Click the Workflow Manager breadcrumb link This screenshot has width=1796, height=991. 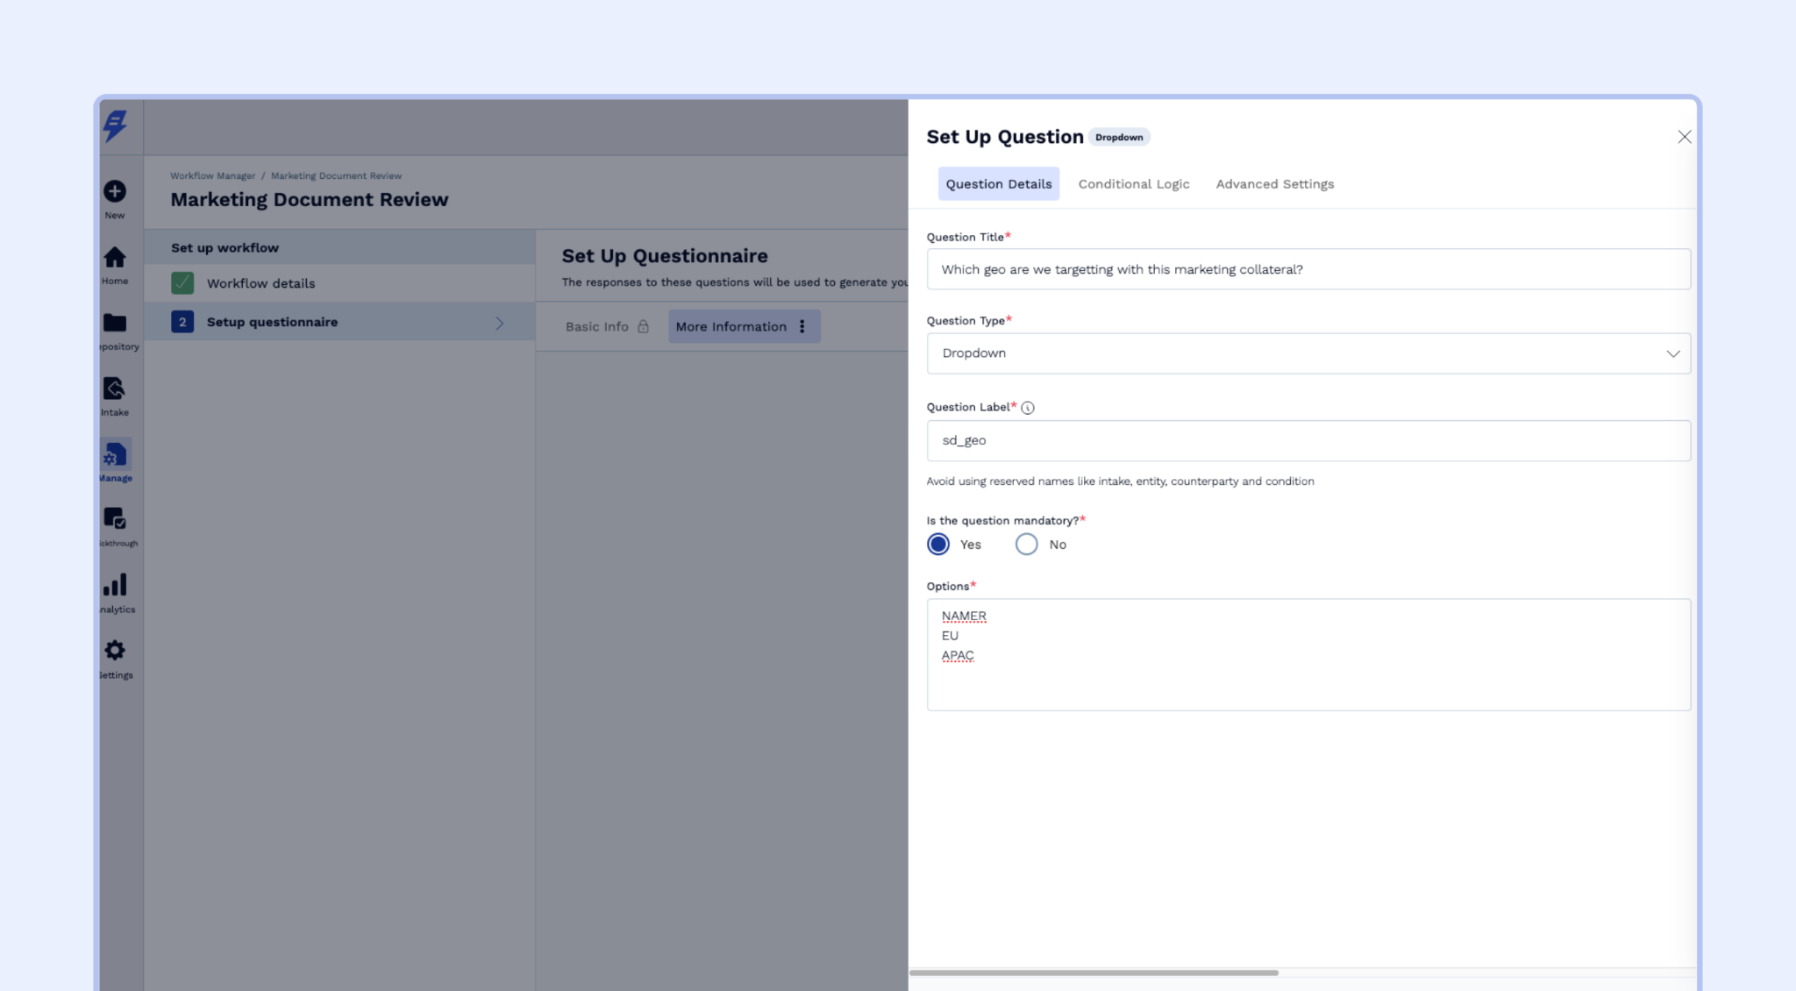(x=212, y=176)
